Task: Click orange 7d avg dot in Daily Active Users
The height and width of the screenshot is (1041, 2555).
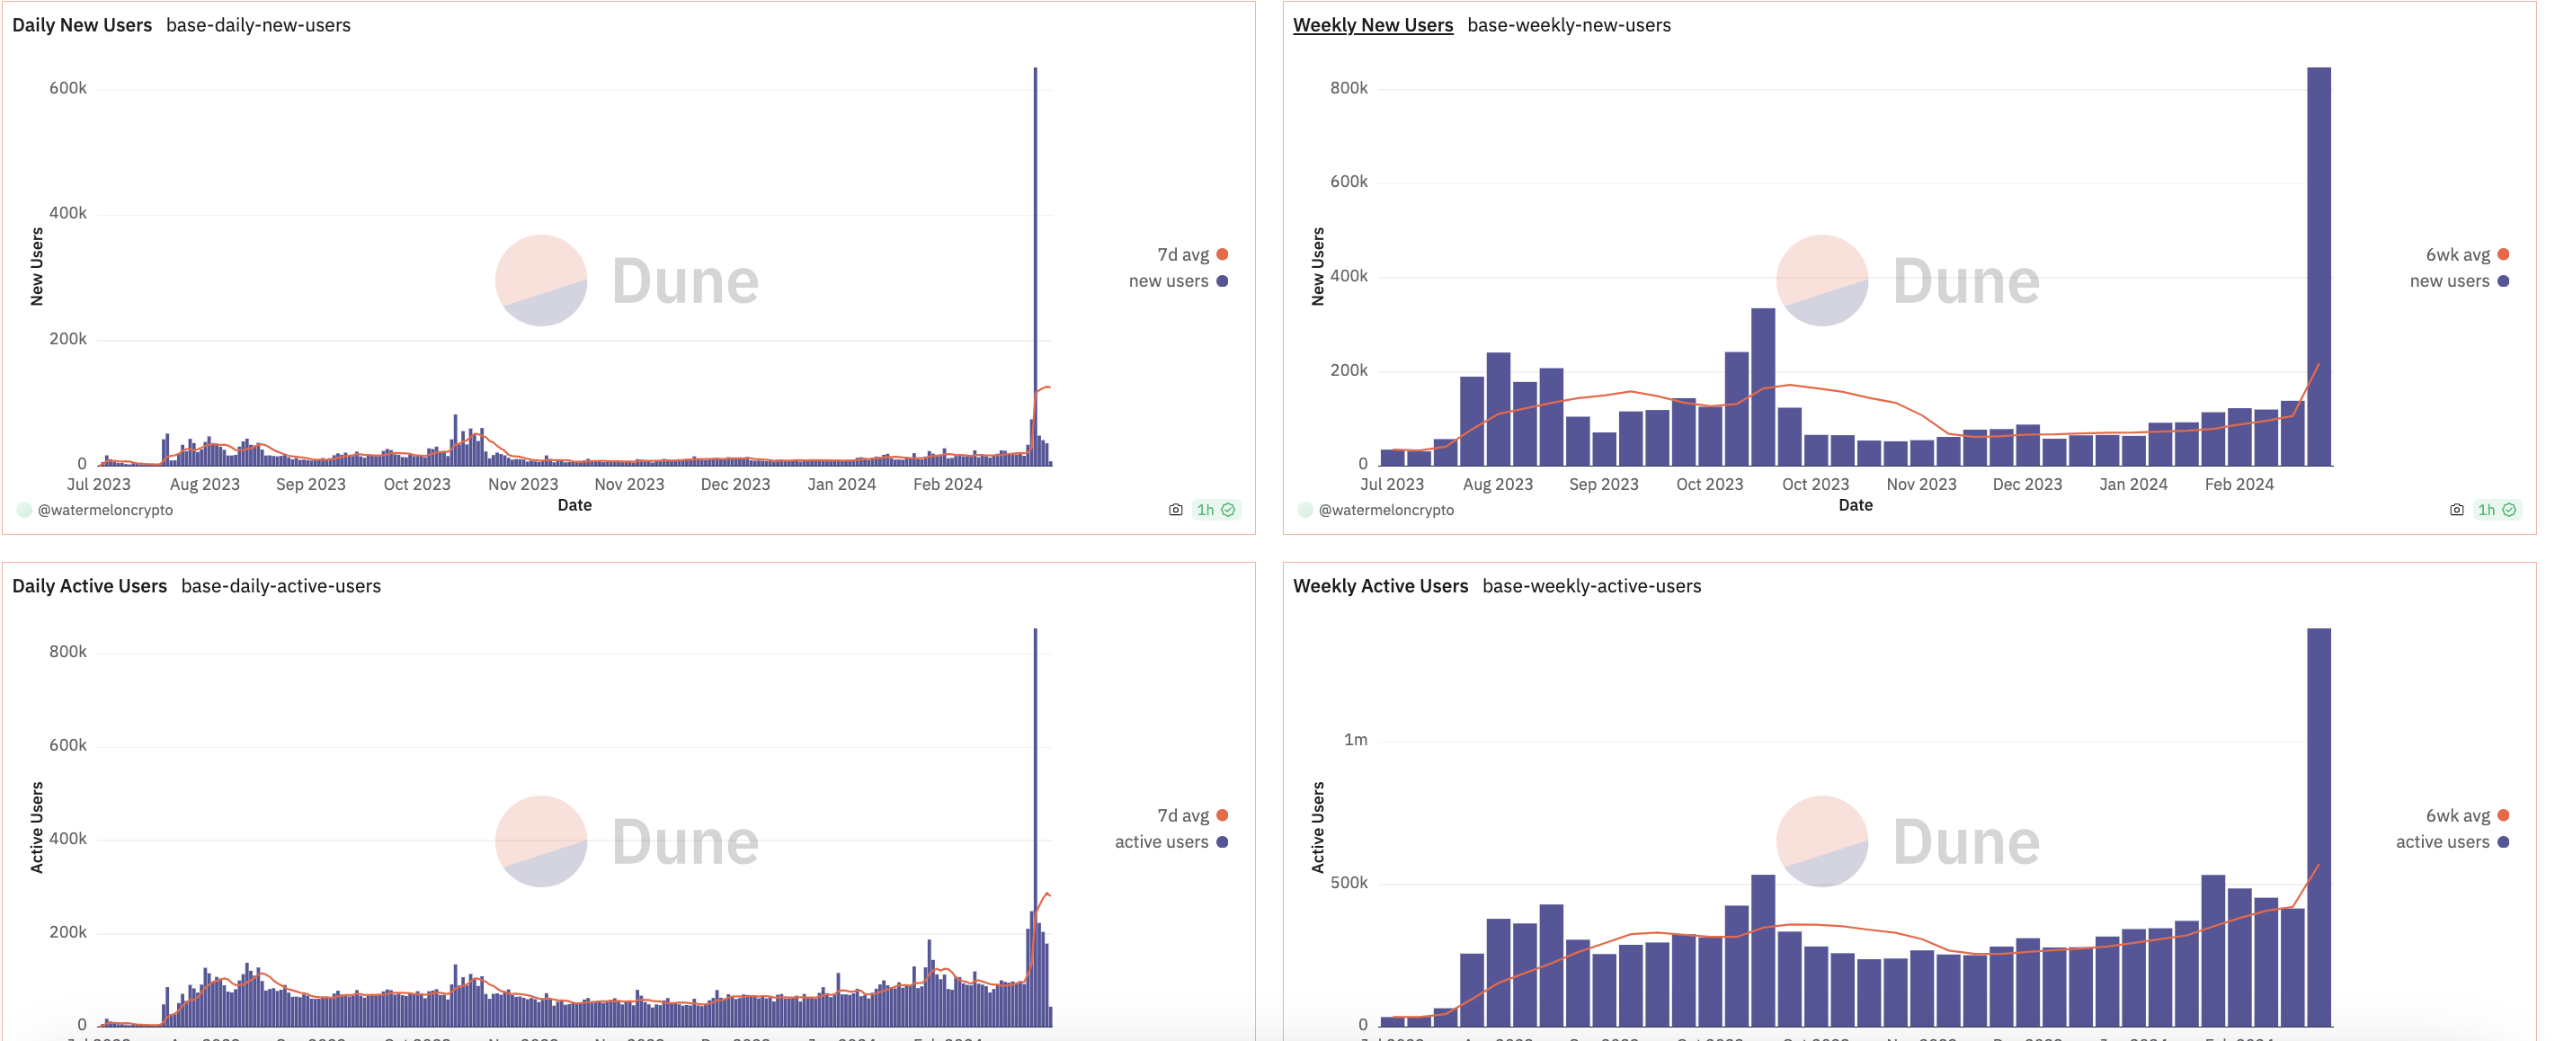Action: 1222,815
